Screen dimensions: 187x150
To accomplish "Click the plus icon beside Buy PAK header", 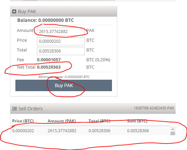I will pos(14,11).
